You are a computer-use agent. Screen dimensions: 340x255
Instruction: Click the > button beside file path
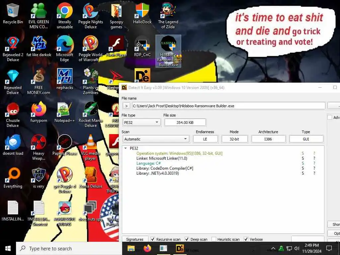click(x=126, y=106)
